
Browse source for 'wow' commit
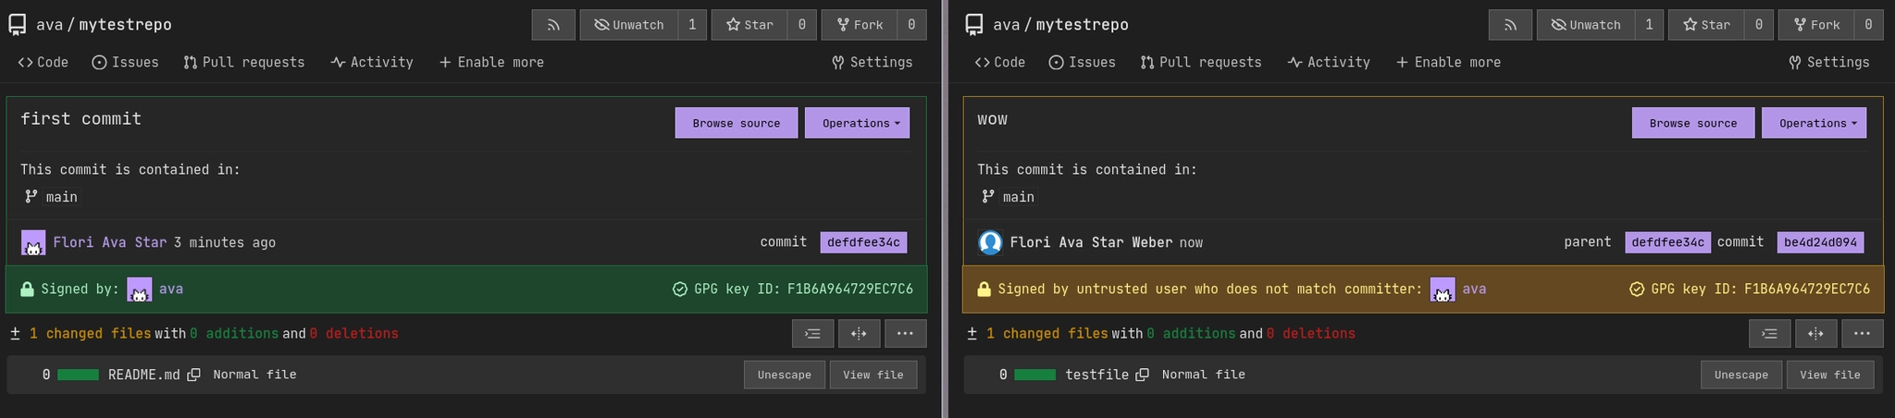pyautogui.click(x=1693, y=123)
